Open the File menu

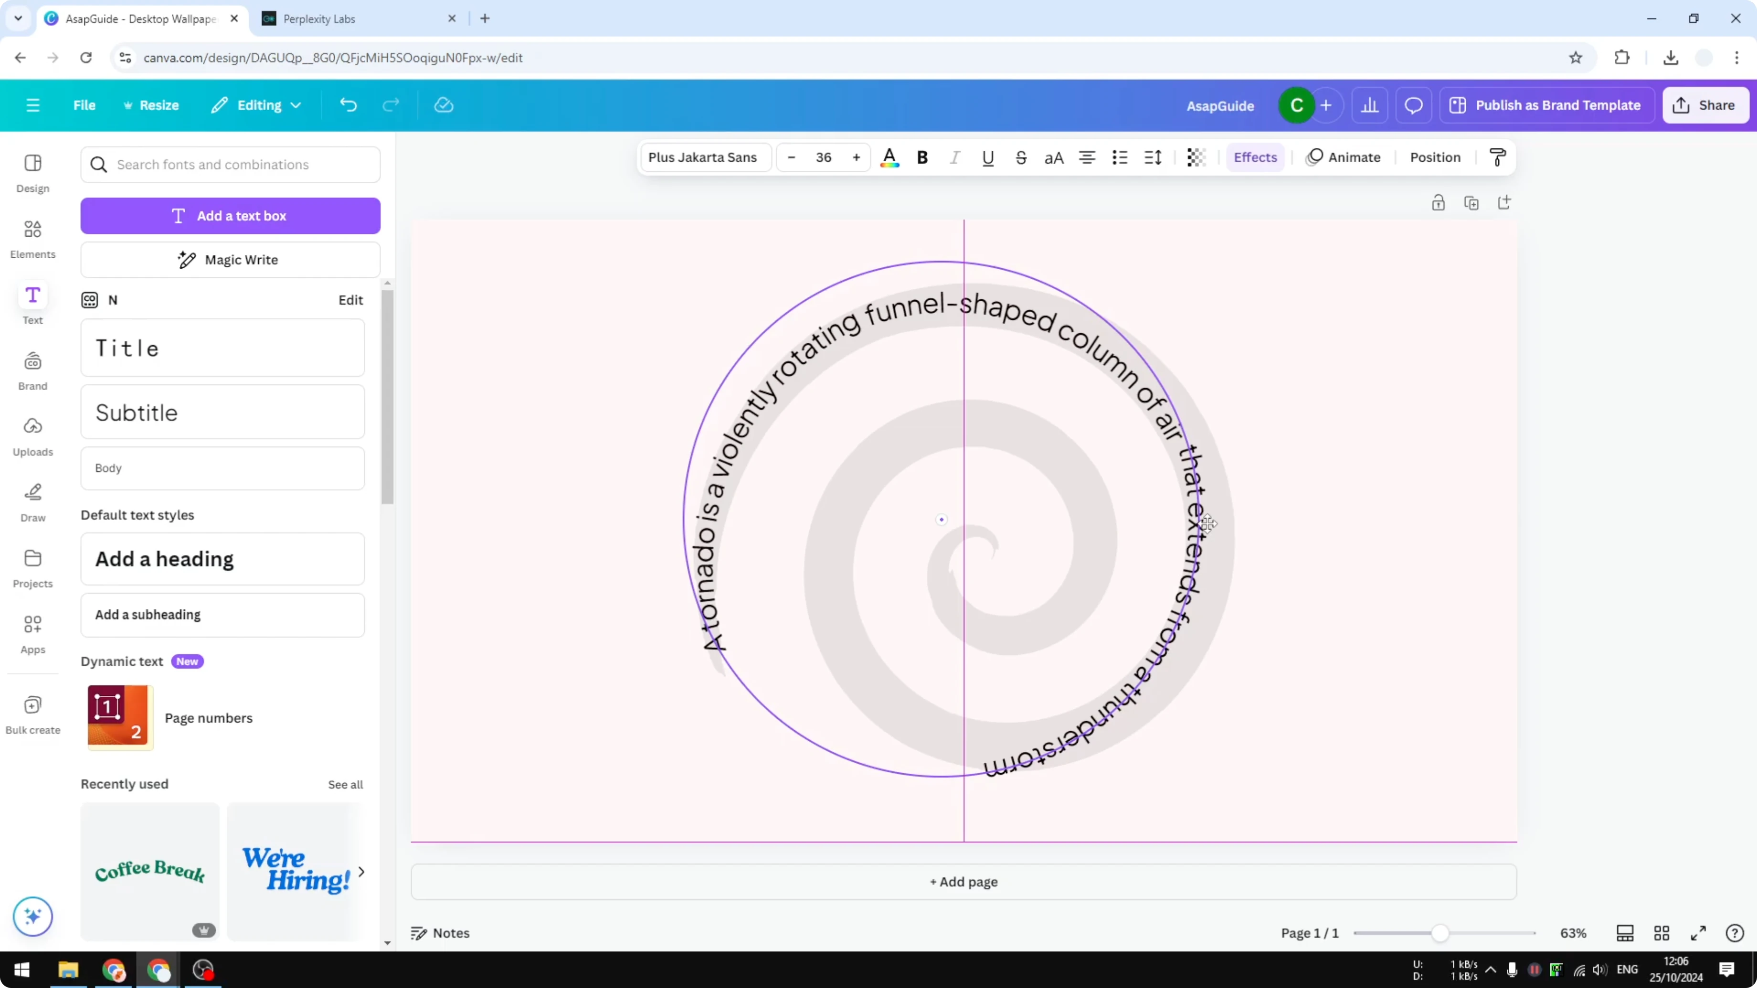coord(85,105)
